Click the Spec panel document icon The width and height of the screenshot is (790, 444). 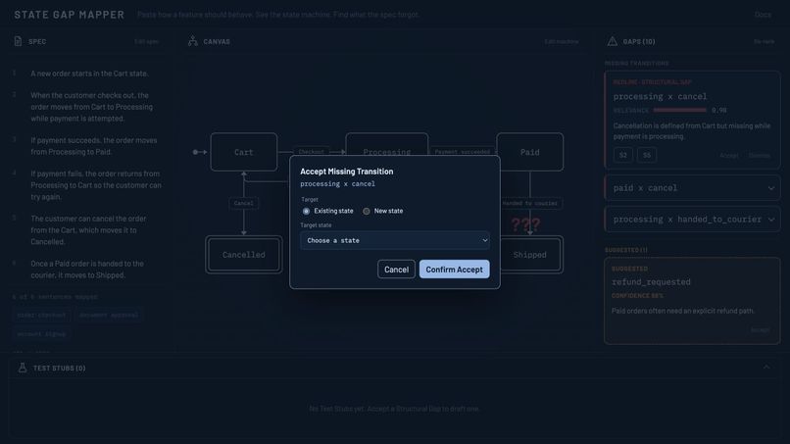[x=19, y=41]
